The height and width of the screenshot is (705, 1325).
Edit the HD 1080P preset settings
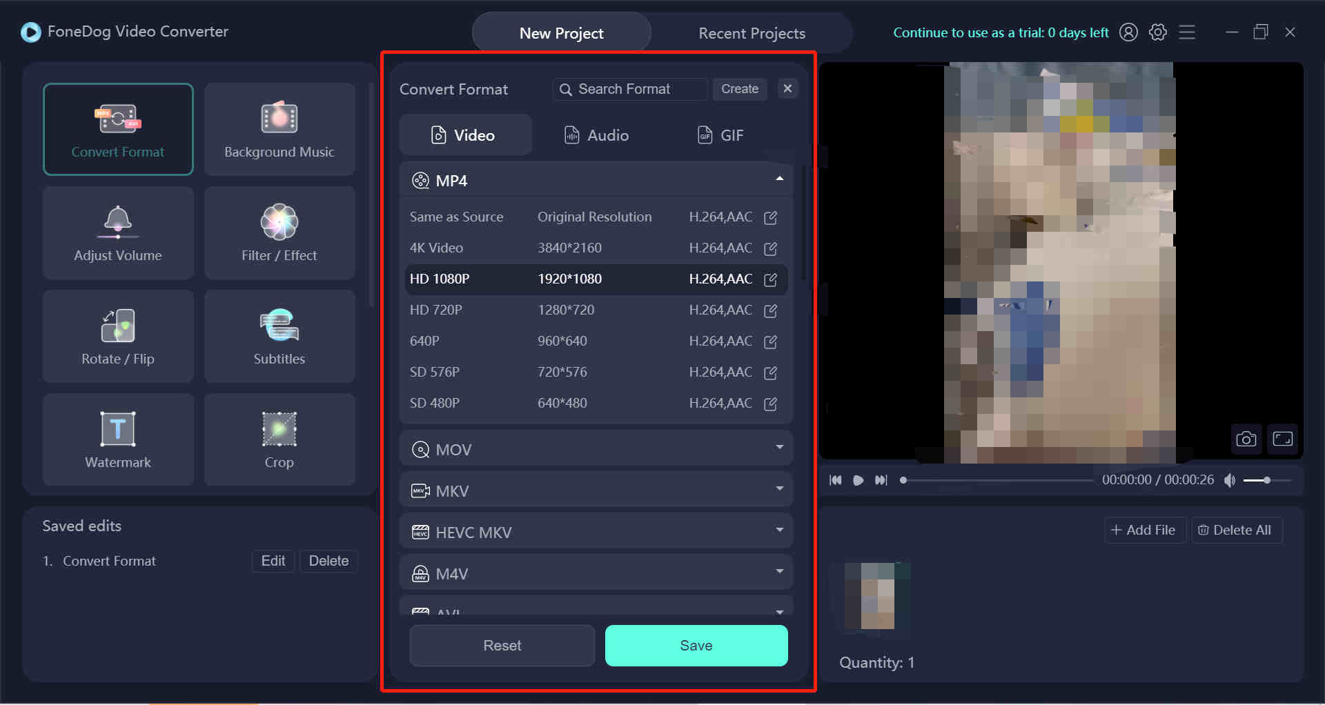(x=771, y=279)
